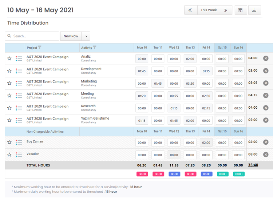Star the Analiz row as favorite
The width and height of the screenshot is (273, 201).
9,59
